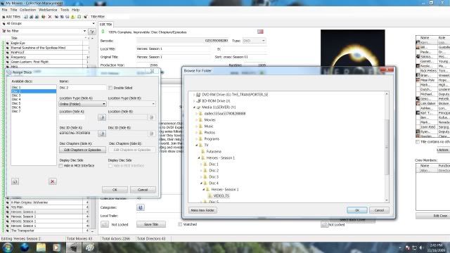
Task: Collapse the Heroes - Season 1 folder under TV
Action: pyautogui.click(x=199, y=157)
